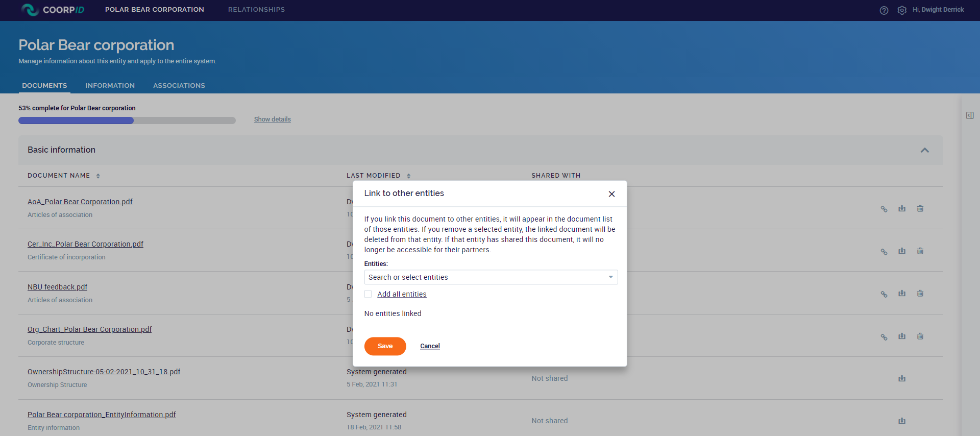Click Not shared for OwnershipStructure row
The image size is (980, 436).
pyautogui.click(x=550, y=378)
